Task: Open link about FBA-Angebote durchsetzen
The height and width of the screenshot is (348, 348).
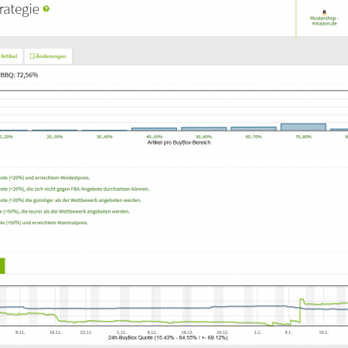Action: [x=75, y=189]
